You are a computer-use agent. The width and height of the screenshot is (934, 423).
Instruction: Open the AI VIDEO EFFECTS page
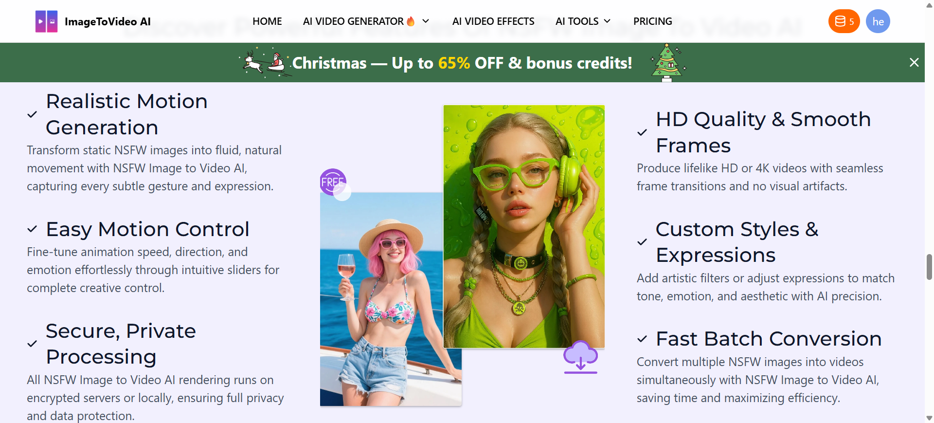[x=493, y=21]
